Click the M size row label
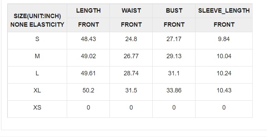This screenshot has width=267, height=137. (37, 56)
